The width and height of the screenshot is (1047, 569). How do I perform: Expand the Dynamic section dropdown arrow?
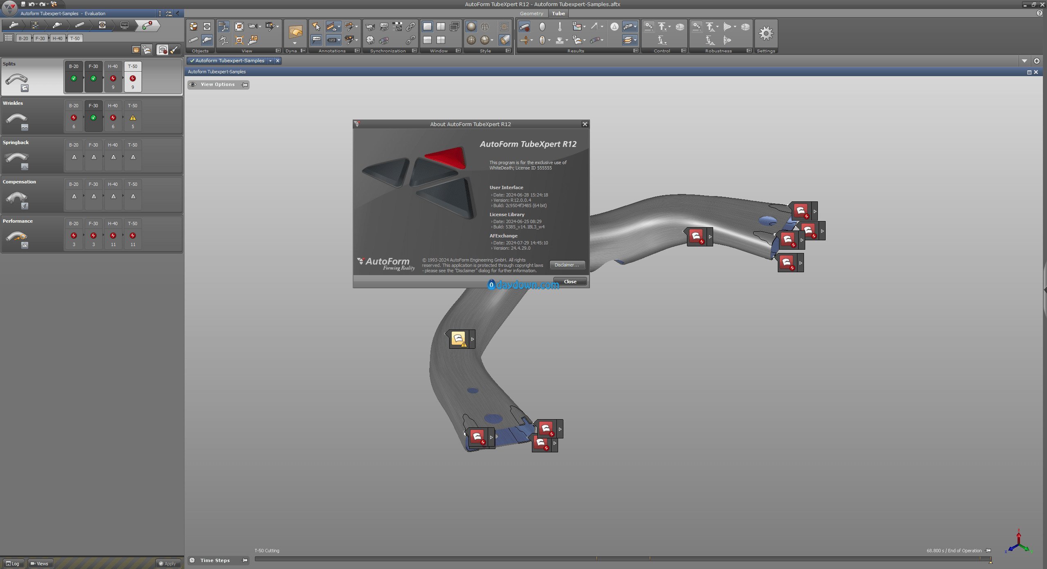coord(295,43)
